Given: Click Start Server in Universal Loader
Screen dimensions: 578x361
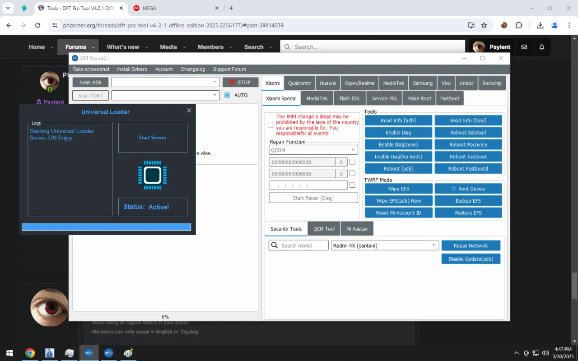Looking at the screenshot, I should 153,138.
